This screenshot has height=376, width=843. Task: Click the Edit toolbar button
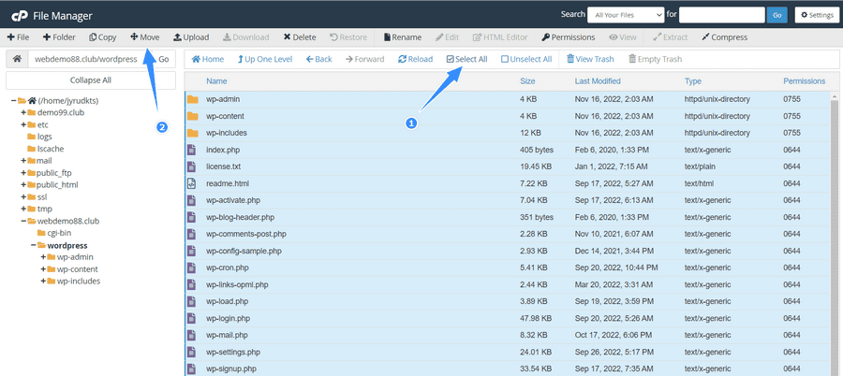[x=448, y=37]
